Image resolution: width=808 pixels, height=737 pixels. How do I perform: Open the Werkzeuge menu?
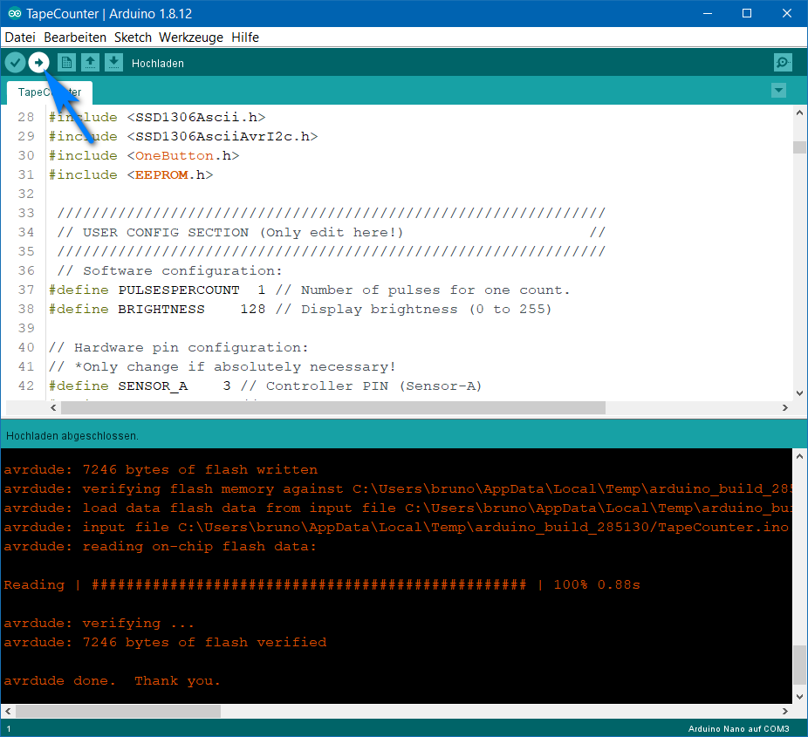(191, 38)
